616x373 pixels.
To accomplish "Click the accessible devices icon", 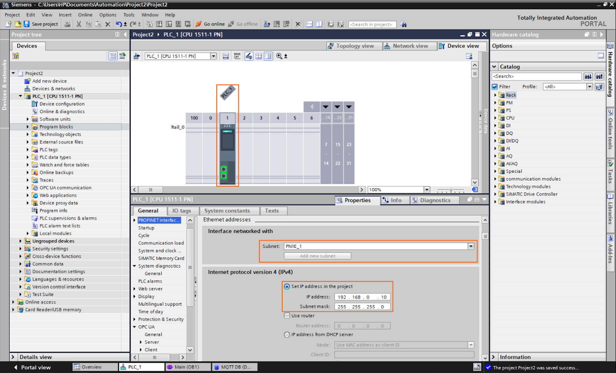I will pyautogui.click(x=267, y=24).
